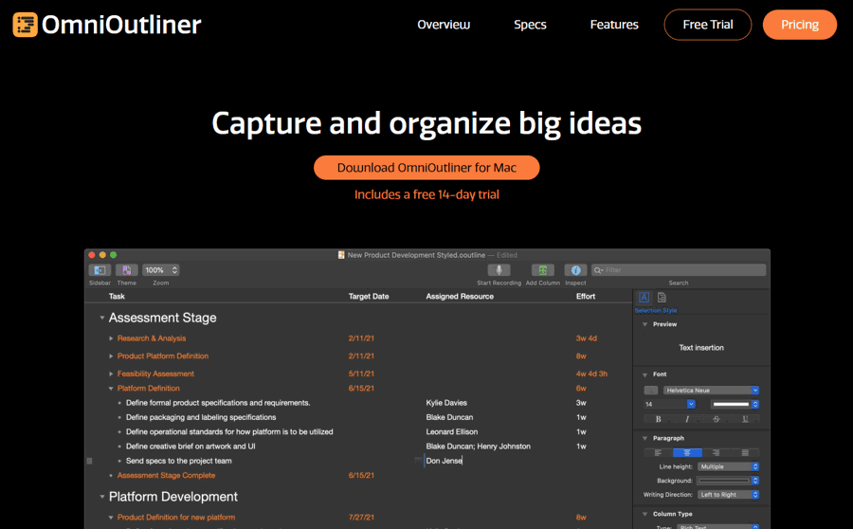Set paragraph alignment to right
The image size is (853, 529).
716,453
